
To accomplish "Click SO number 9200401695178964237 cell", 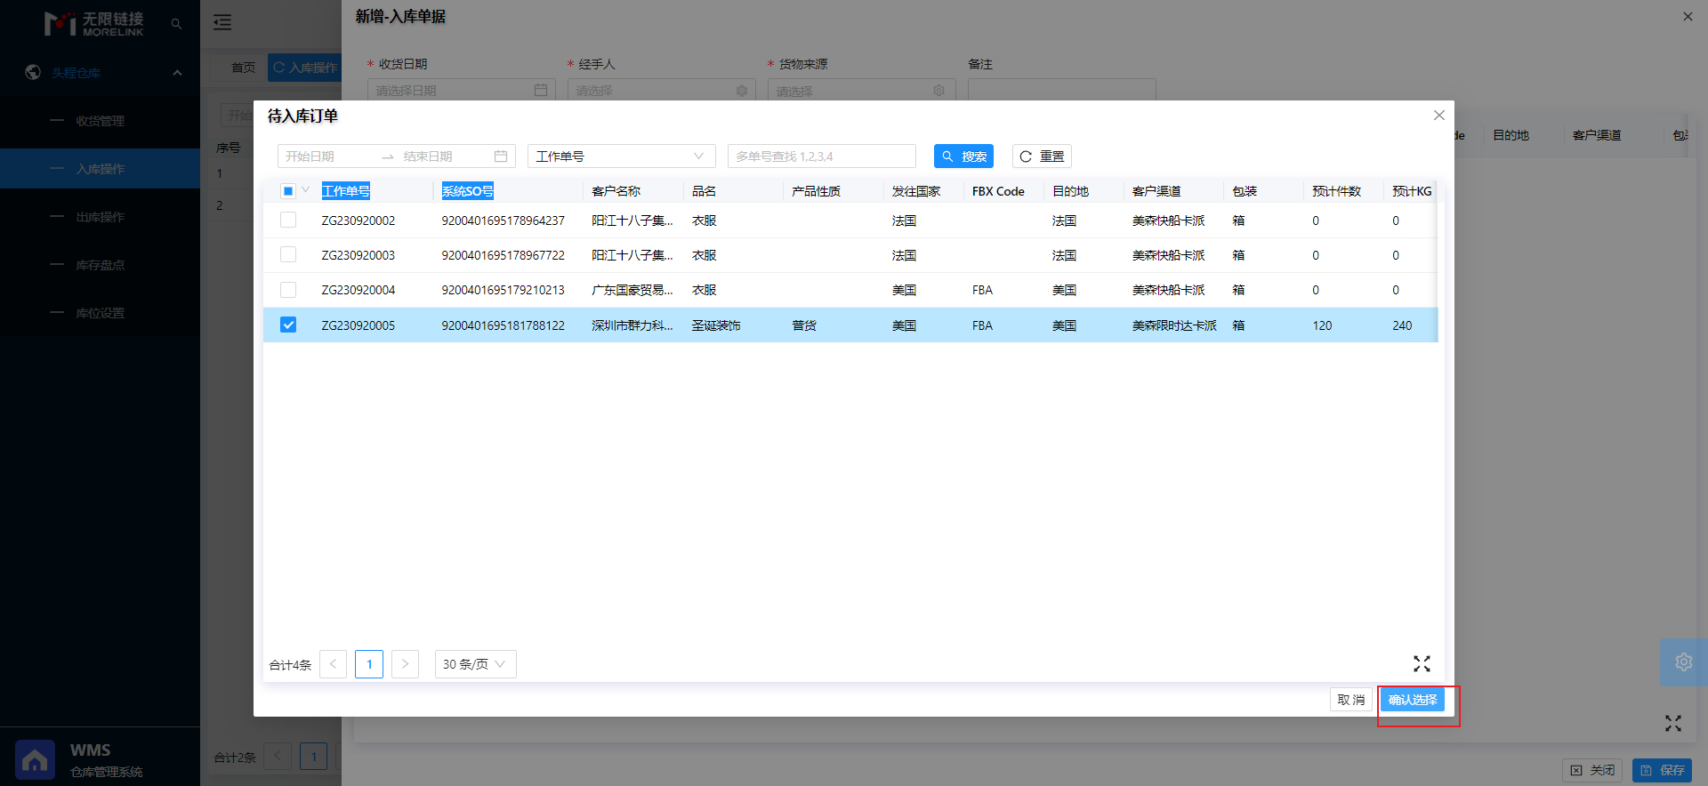I will point(503,221).
